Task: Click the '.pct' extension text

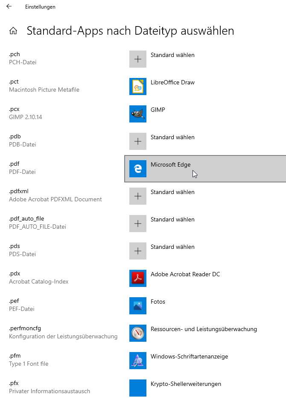Action: (14, 82)
